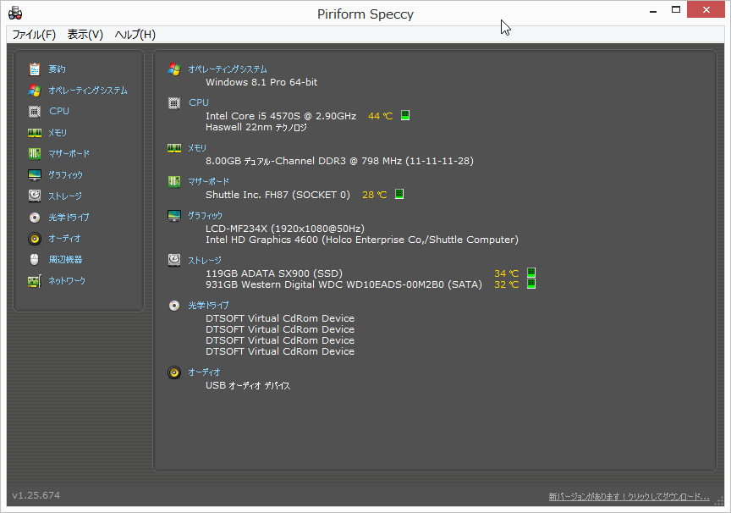Click the Audio (オーディオ) speaker icon in sidebar
The height and width of the screenshot is (513, 731).
[x=35, y=239]
